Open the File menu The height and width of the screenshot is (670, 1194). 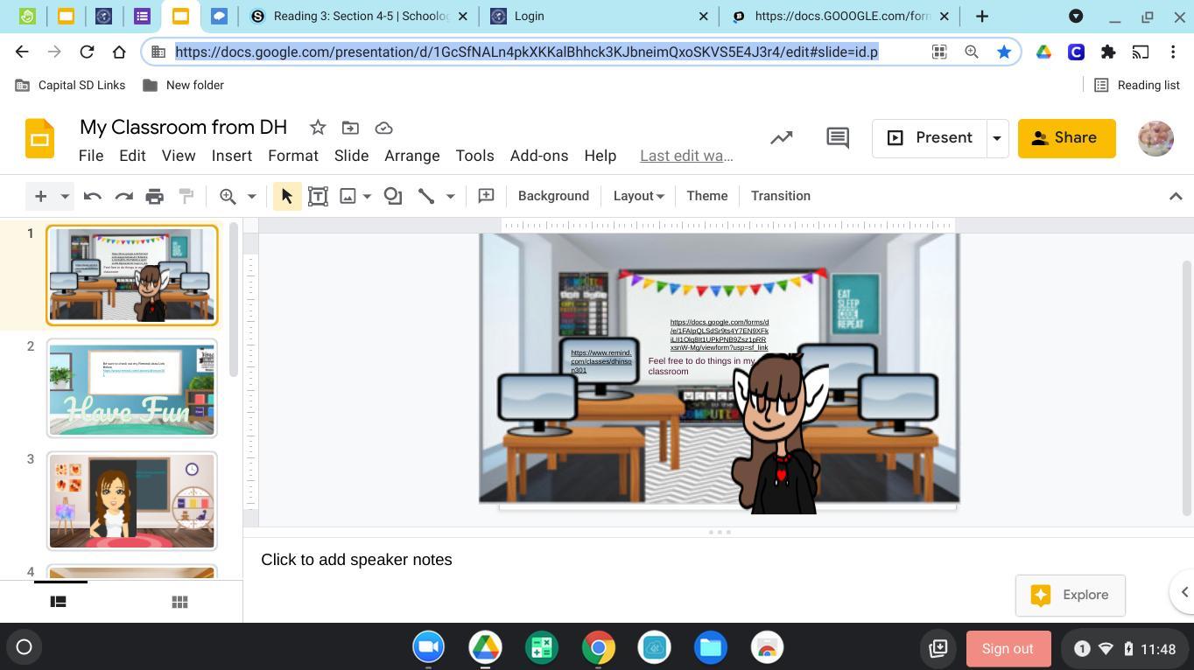click(x=91, y=156)
